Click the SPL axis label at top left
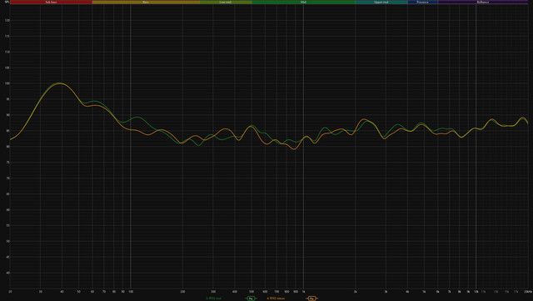533x301 pixels. point(7,2)
